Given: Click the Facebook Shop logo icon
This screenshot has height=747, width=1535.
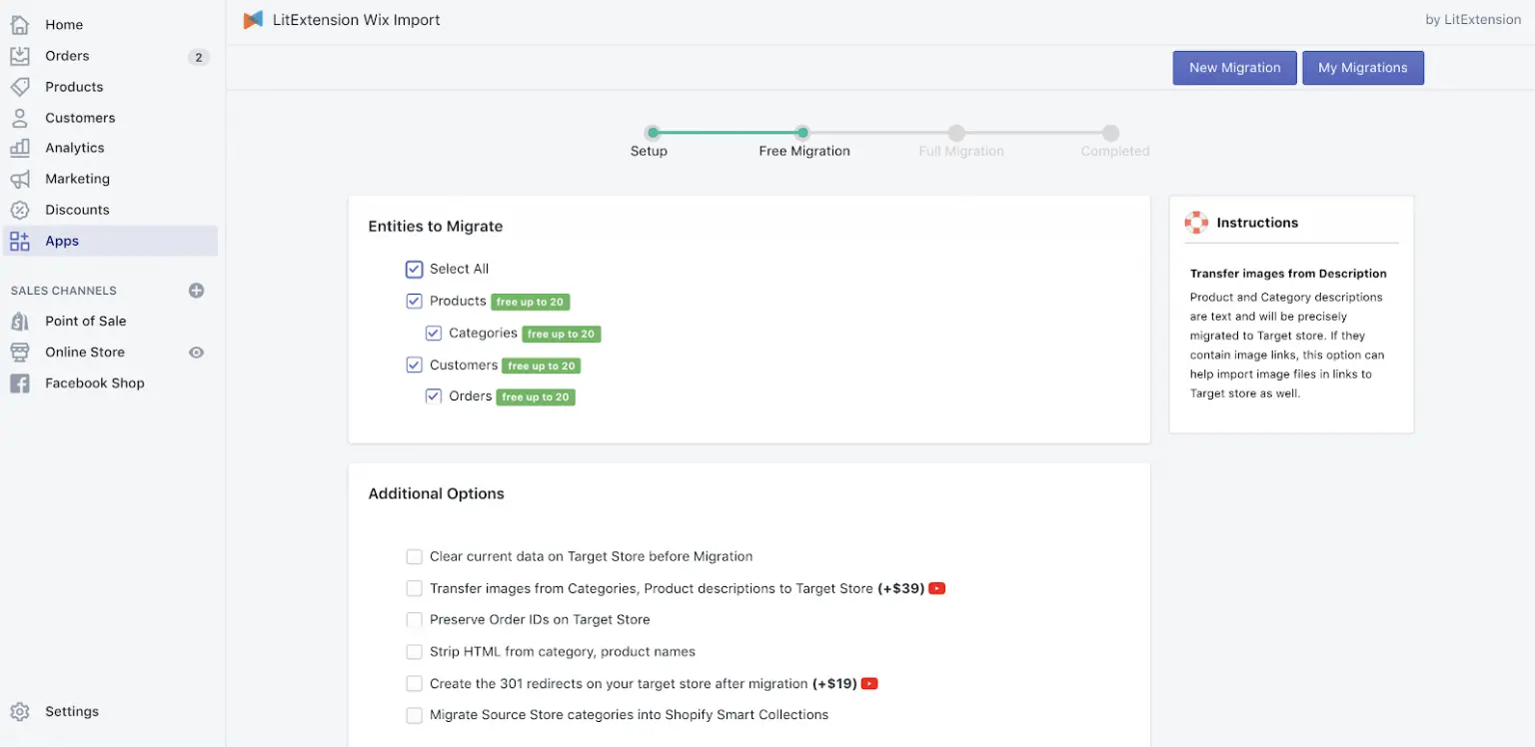Looking at the screenshot, I should click(20, 383).
